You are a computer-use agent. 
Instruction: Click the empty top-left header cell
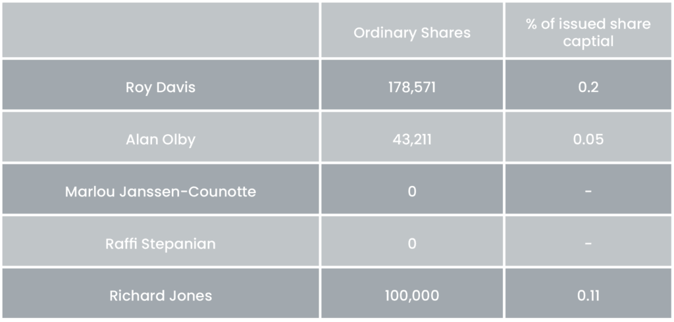tap(161, 30)
